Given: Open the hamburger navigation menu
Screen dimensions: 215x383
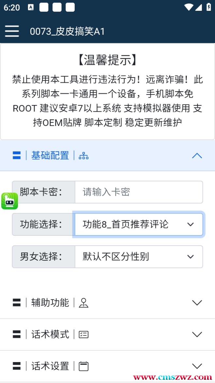Looking at the screenshot, I should pos(12,31).
